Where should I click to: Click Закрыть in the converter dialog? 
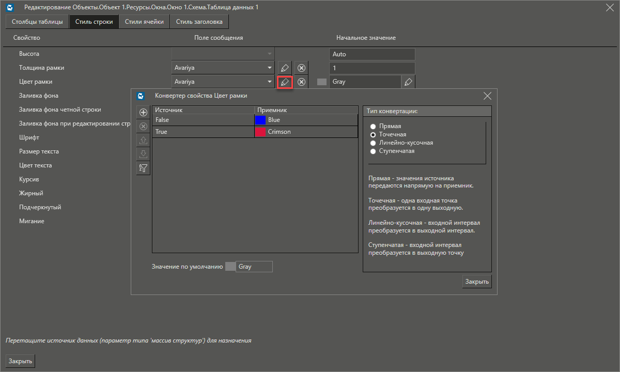[476, 282]
